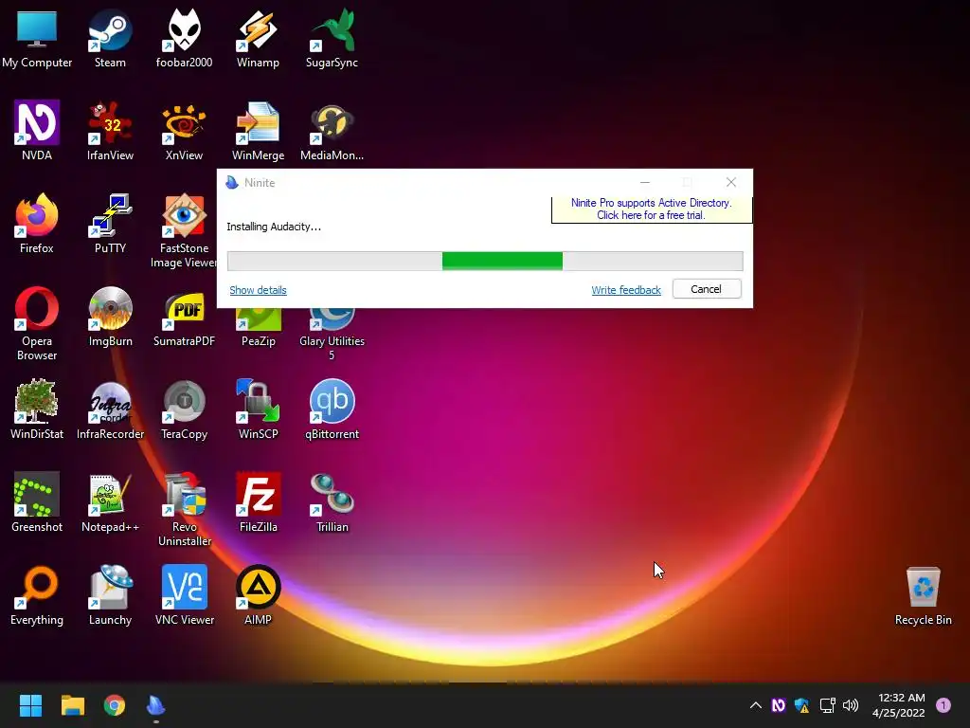Click the Ninite taskbar button

tap(156, 705)
